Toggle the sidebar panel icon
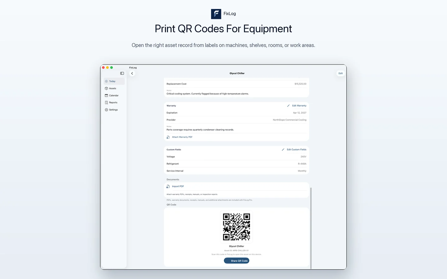Screen dimensions: 447x279 coord(122,73)
